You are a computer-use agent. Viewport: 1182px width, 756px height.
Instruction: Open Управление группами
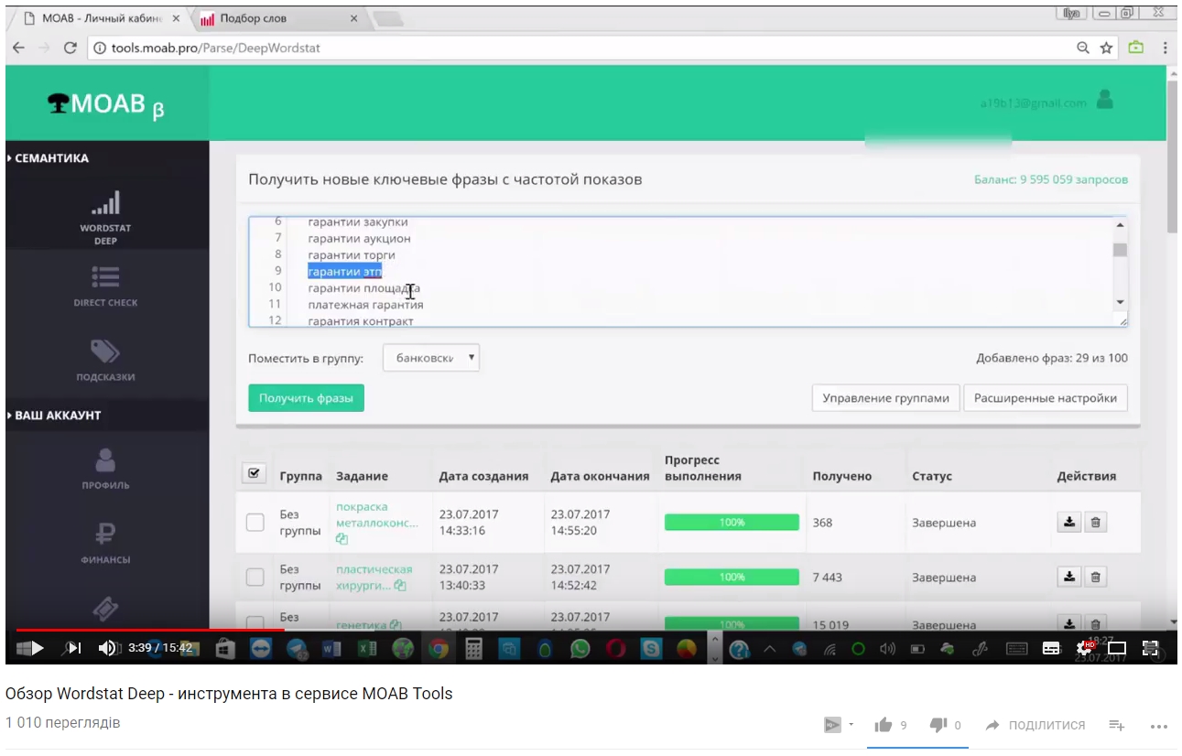[x=886, y=398]
